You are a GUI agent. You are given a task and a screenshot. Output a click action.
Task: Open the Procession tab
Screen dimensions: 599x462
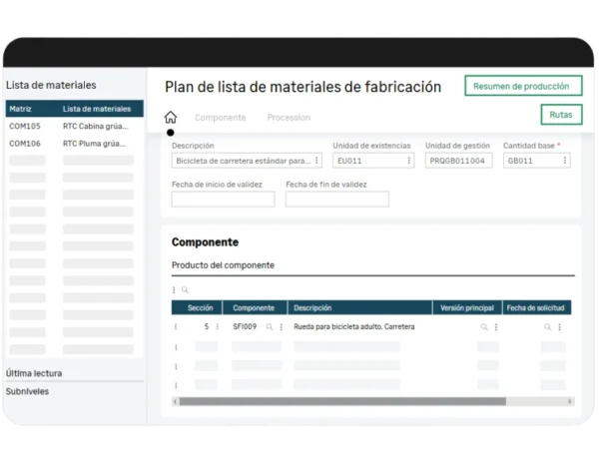pyautogui.click(x=289, y=118)
